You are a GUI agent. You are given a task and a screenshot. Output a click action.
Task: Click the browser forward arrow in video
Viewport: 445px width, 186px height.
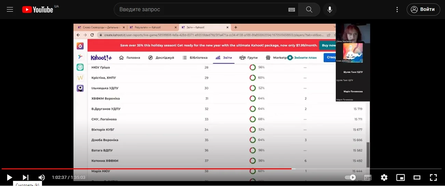(85, 35)
